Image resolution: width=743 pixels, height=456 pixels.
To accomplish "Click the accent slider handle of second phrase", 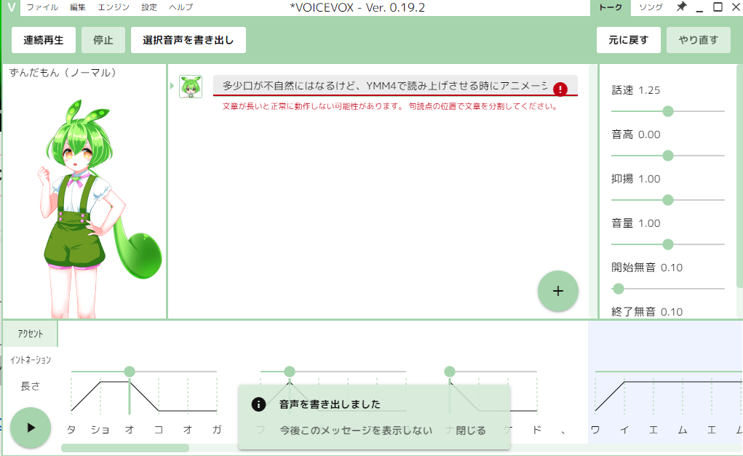I will 290,372.
